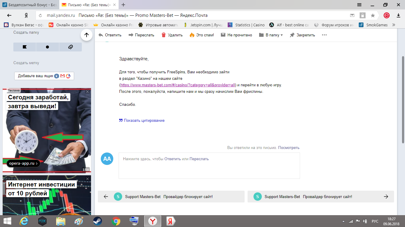Click the AA user avatar
405x227 pixels.
coord(107,159)
